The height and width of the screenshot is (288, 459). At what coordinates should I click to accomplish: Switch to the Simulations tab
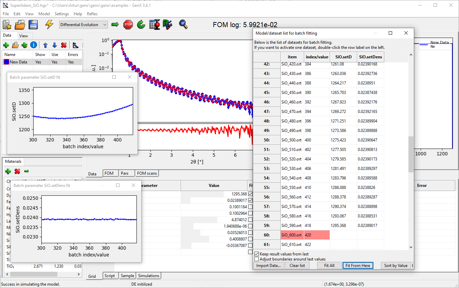(149, 276)
